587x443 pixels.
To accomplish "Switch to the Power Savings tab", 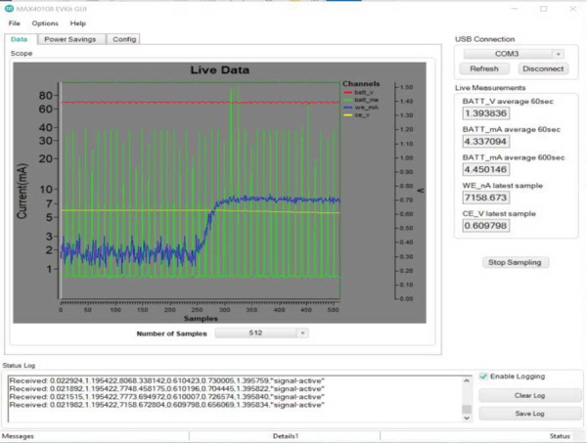I will pos(71,39).
